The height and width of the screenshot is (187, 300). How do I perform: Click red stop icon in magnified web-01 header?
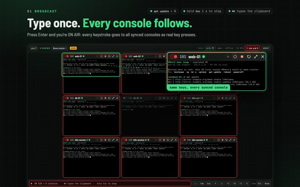(242, 57)
